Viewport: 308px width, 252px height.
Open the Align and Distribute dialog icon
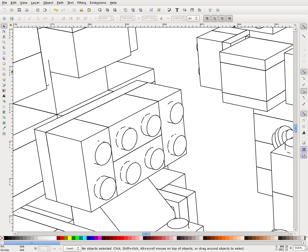[200, 10]
